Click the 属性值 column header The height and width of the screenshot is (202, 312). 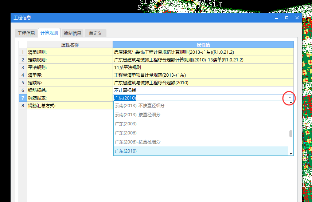(203, 45)
